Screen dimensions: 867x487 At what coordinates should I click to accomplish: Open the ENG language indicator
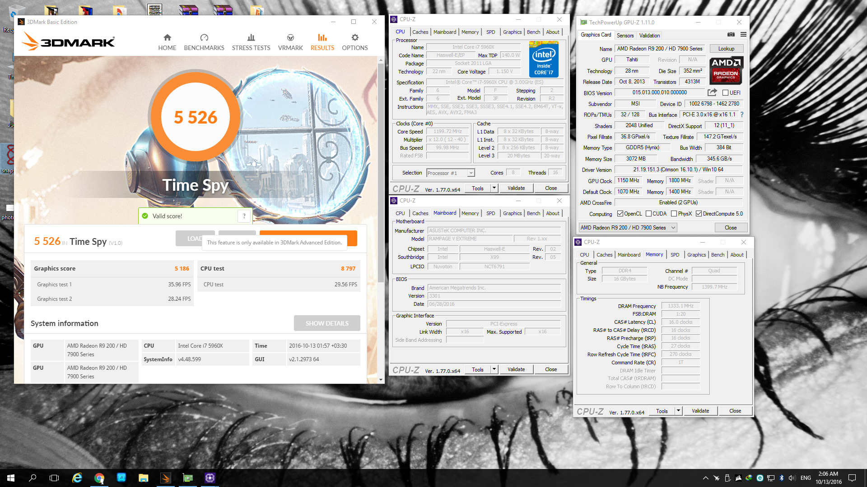(806, 478)
